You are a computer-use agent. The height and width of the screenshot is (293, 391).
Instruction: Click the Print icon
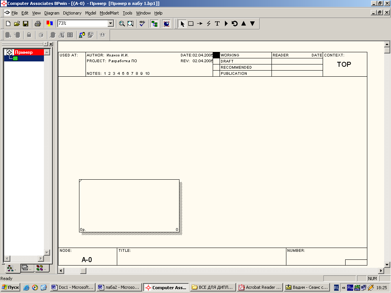coord(38,24)
